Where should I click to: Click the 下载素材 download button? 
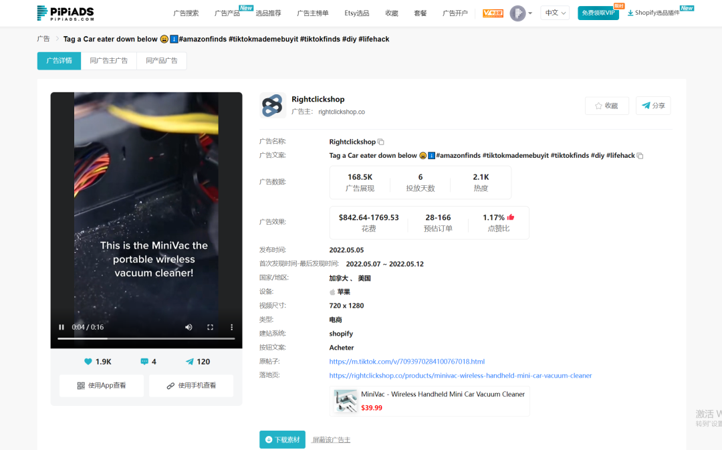(282, 440)
